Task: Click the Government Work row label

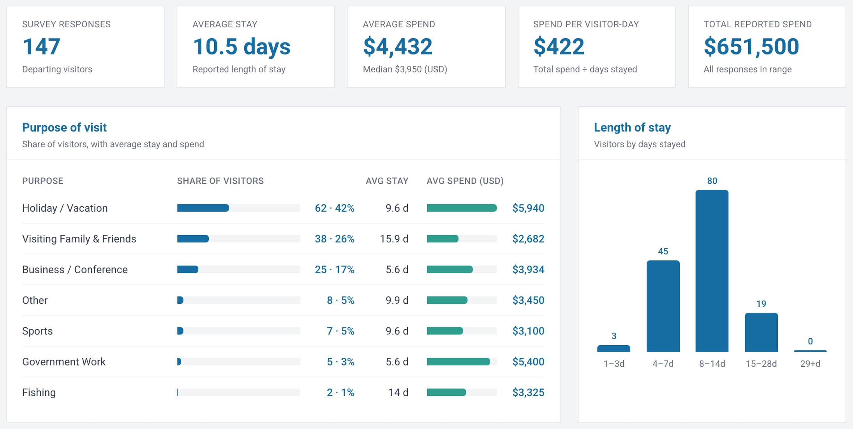Action: pyautogui.click(x=64, y=362)
